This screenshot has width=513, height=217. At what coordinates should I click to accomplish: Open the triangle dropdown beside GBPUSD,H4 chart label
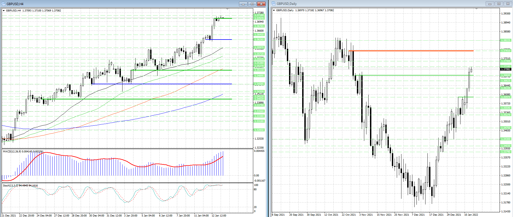pyautogui.click(x=4, y=11)
